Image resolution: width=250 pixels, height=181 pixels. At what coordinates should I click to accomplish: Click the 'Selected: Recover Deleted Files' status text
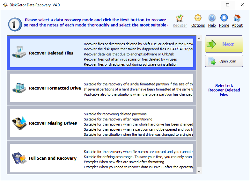pos(224,90)
